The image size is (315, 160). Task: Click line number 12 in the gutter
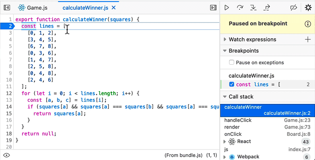(9, 93)
